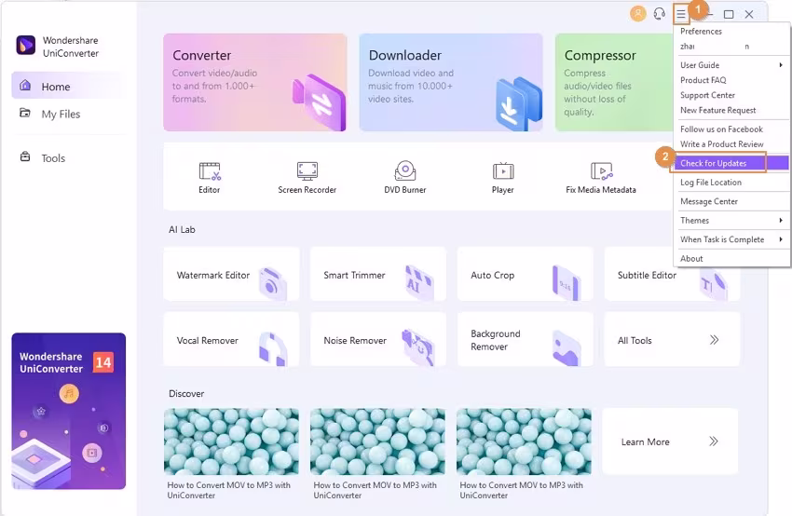Screen dimensions: 792x516
Task: Open Background Remover tool
Action: [x=526, y=339]
